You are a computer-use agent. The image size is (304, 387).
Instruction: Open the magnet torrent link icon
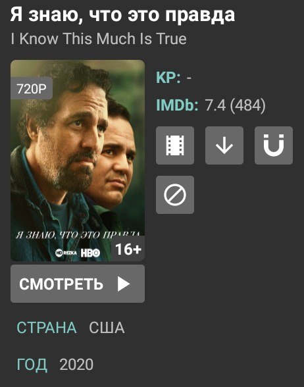[x=274, y=145]
